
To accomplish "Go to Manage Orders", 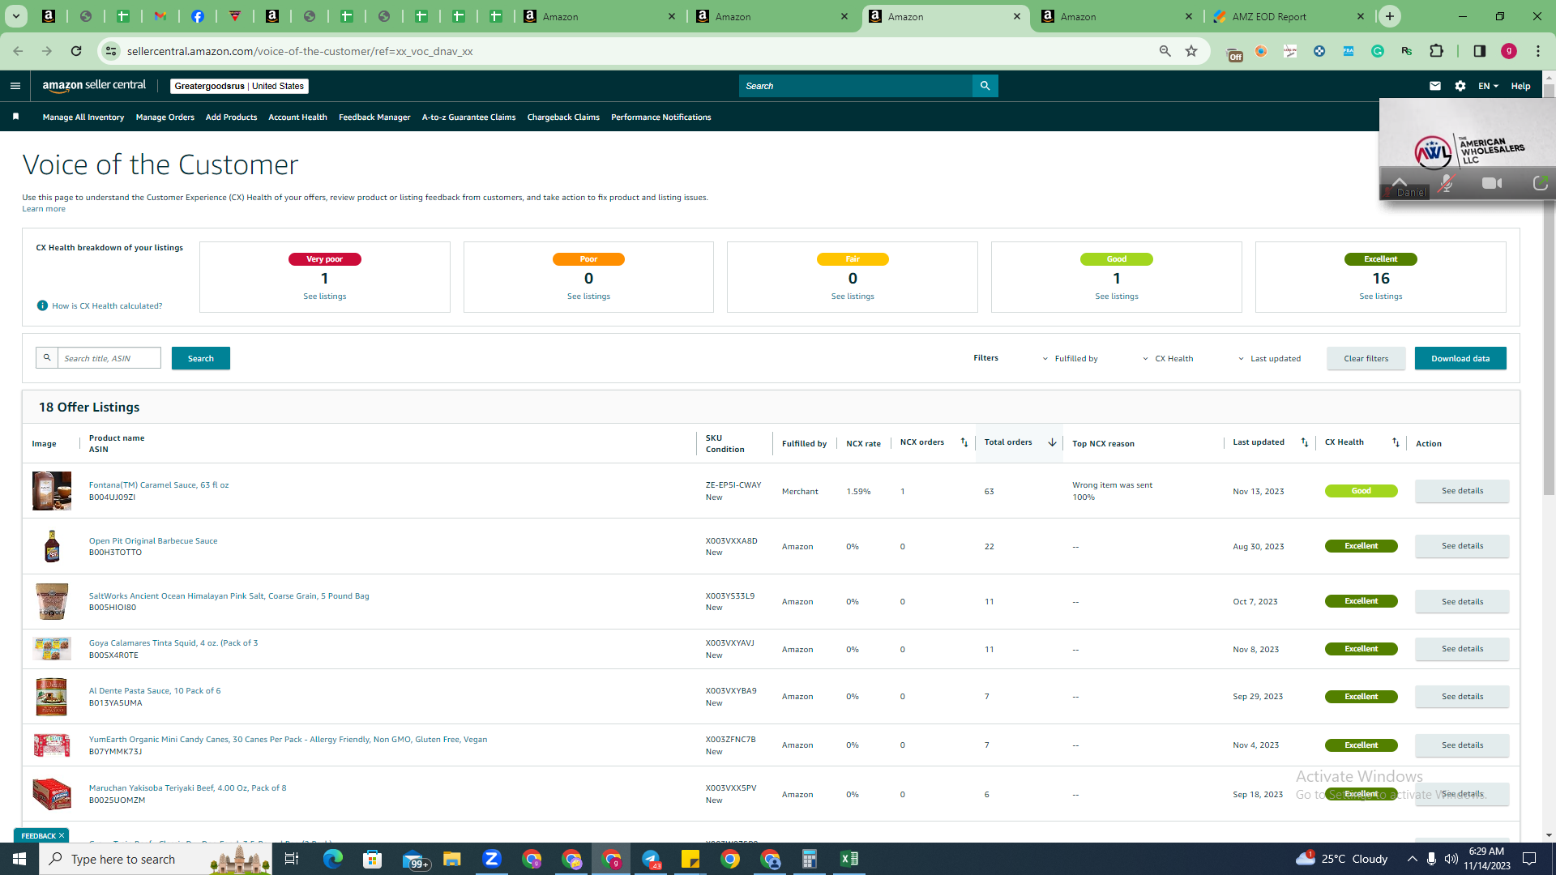I will [x=165, y=117].
